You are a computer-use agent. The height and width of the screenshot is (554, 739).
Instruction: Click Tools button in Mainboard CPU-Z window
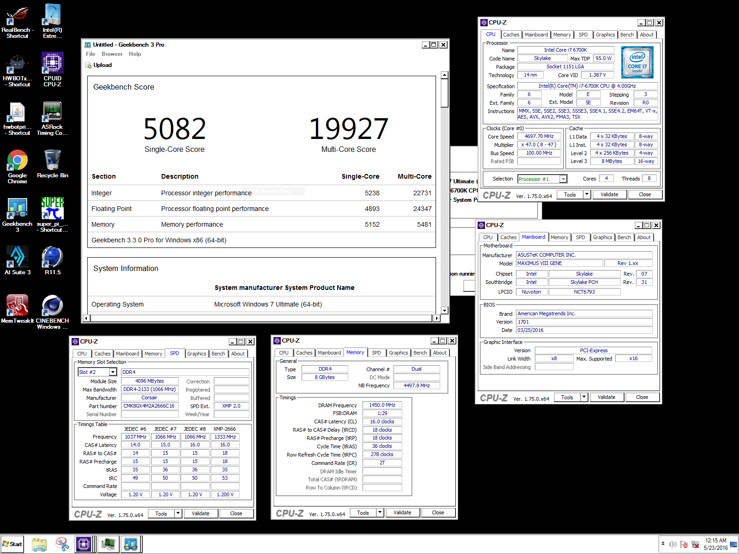pos(567,397)
